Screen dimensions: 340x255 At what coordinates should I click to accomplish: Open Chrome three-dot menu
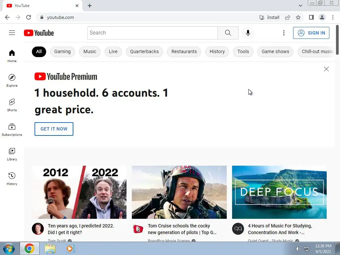click(x=333, y=17)
